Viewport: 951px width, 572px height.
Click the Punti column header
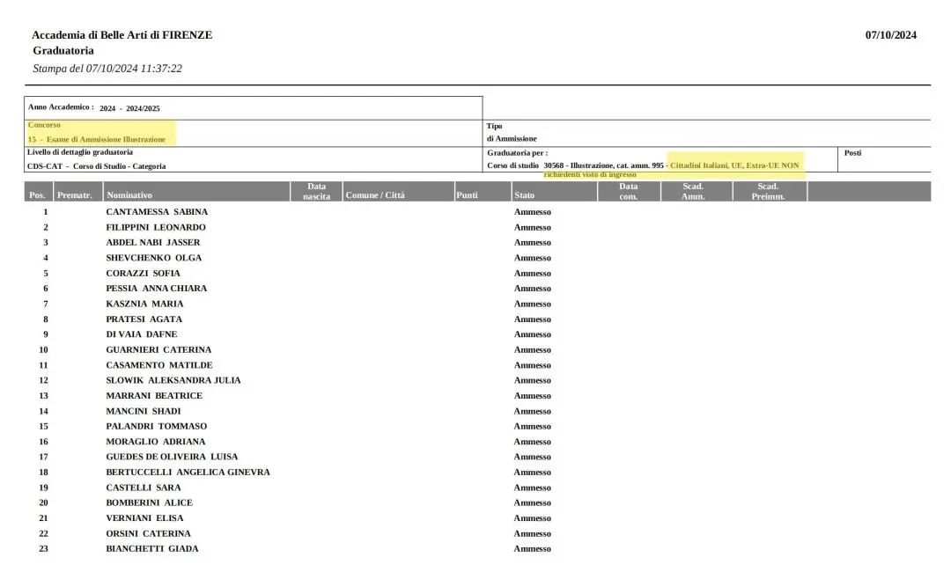[x=467, y=195]
